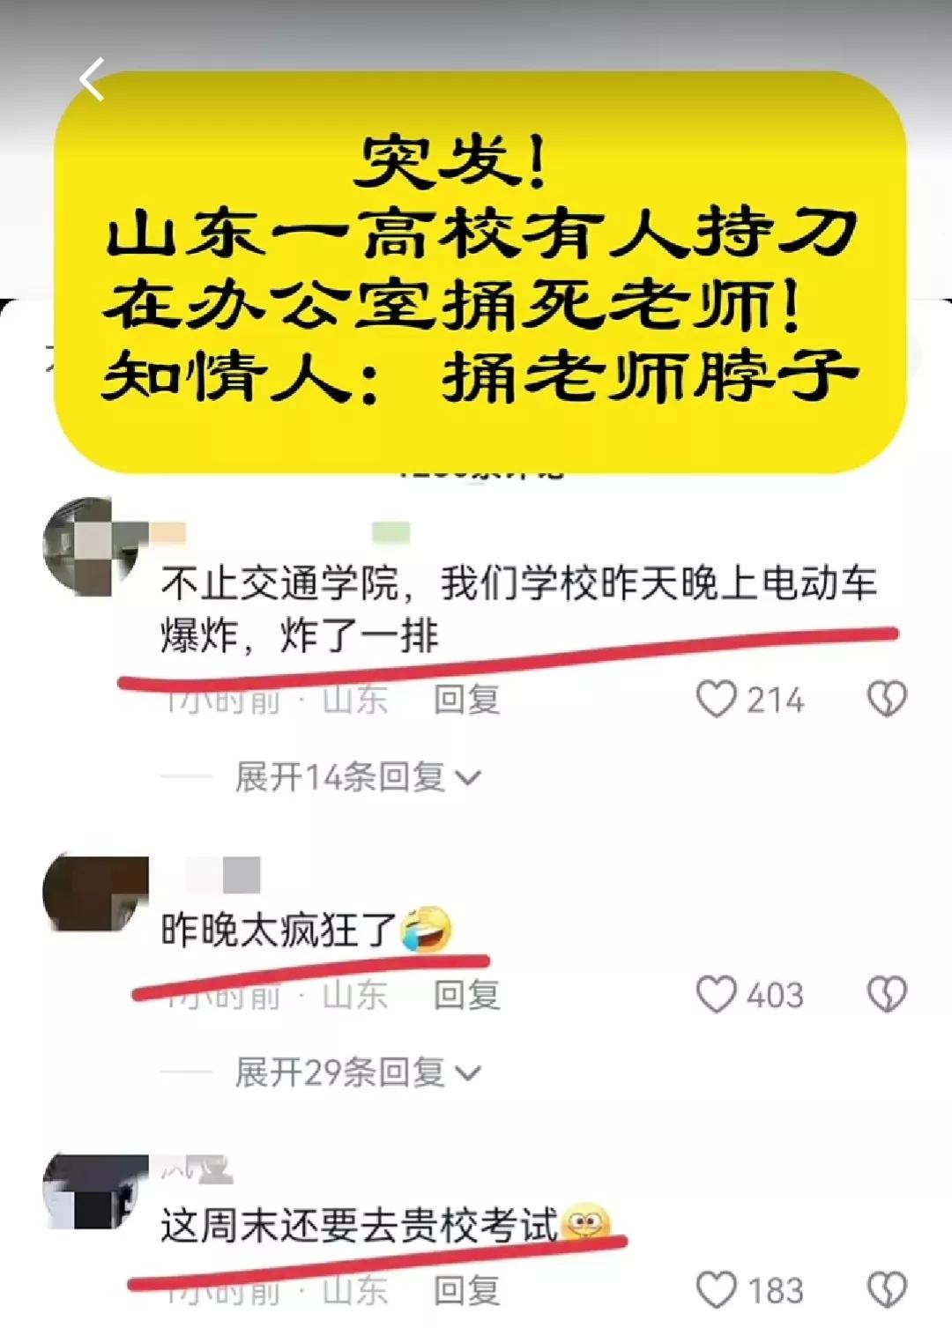Screen dimensions: 952x1328
Task: Tap the laughing emoji in second comment
Action: [x=427, y=930]
